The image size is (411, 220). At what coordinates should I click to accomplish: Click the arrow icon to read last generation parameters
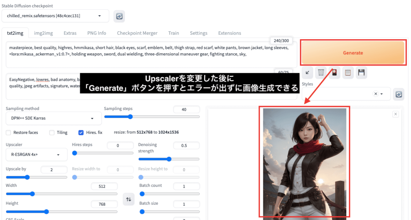click(x=307, y=73)
